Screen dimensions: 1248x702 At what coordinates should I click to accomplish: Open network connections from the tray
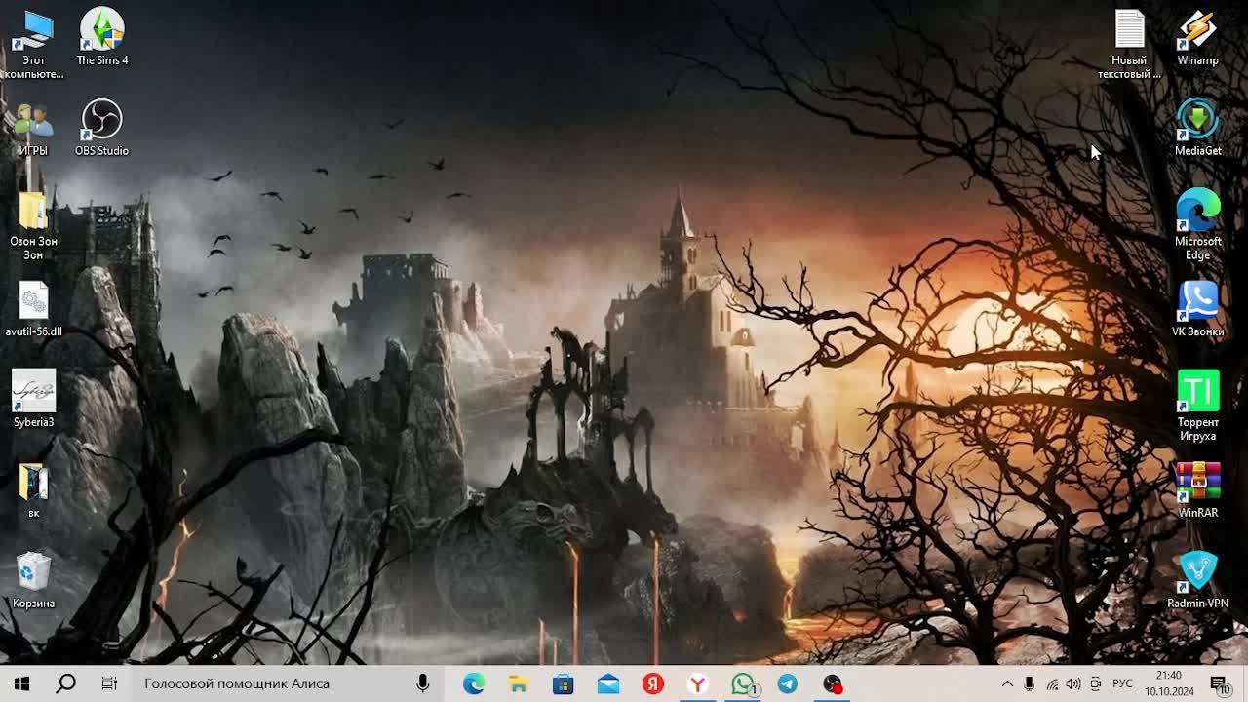pos(1052,683)
